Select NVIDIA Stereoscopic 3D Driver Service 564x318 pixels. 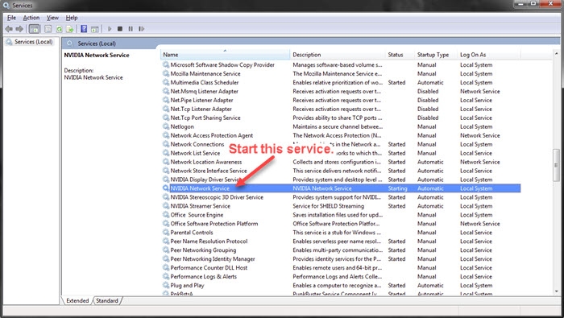217,197
